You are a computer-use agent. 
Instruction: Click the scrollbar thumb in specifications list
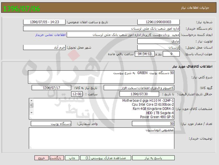(31, 105)
